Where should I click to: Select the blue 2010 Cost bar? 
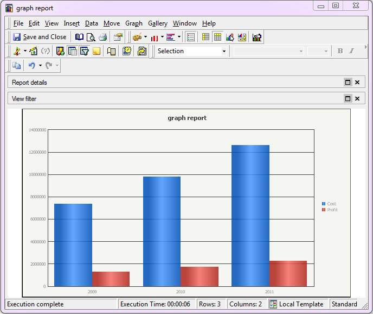pos(162,231)
